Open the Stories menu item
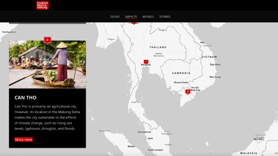This screenshot has height=156, width=278. [x=165, y=17]
